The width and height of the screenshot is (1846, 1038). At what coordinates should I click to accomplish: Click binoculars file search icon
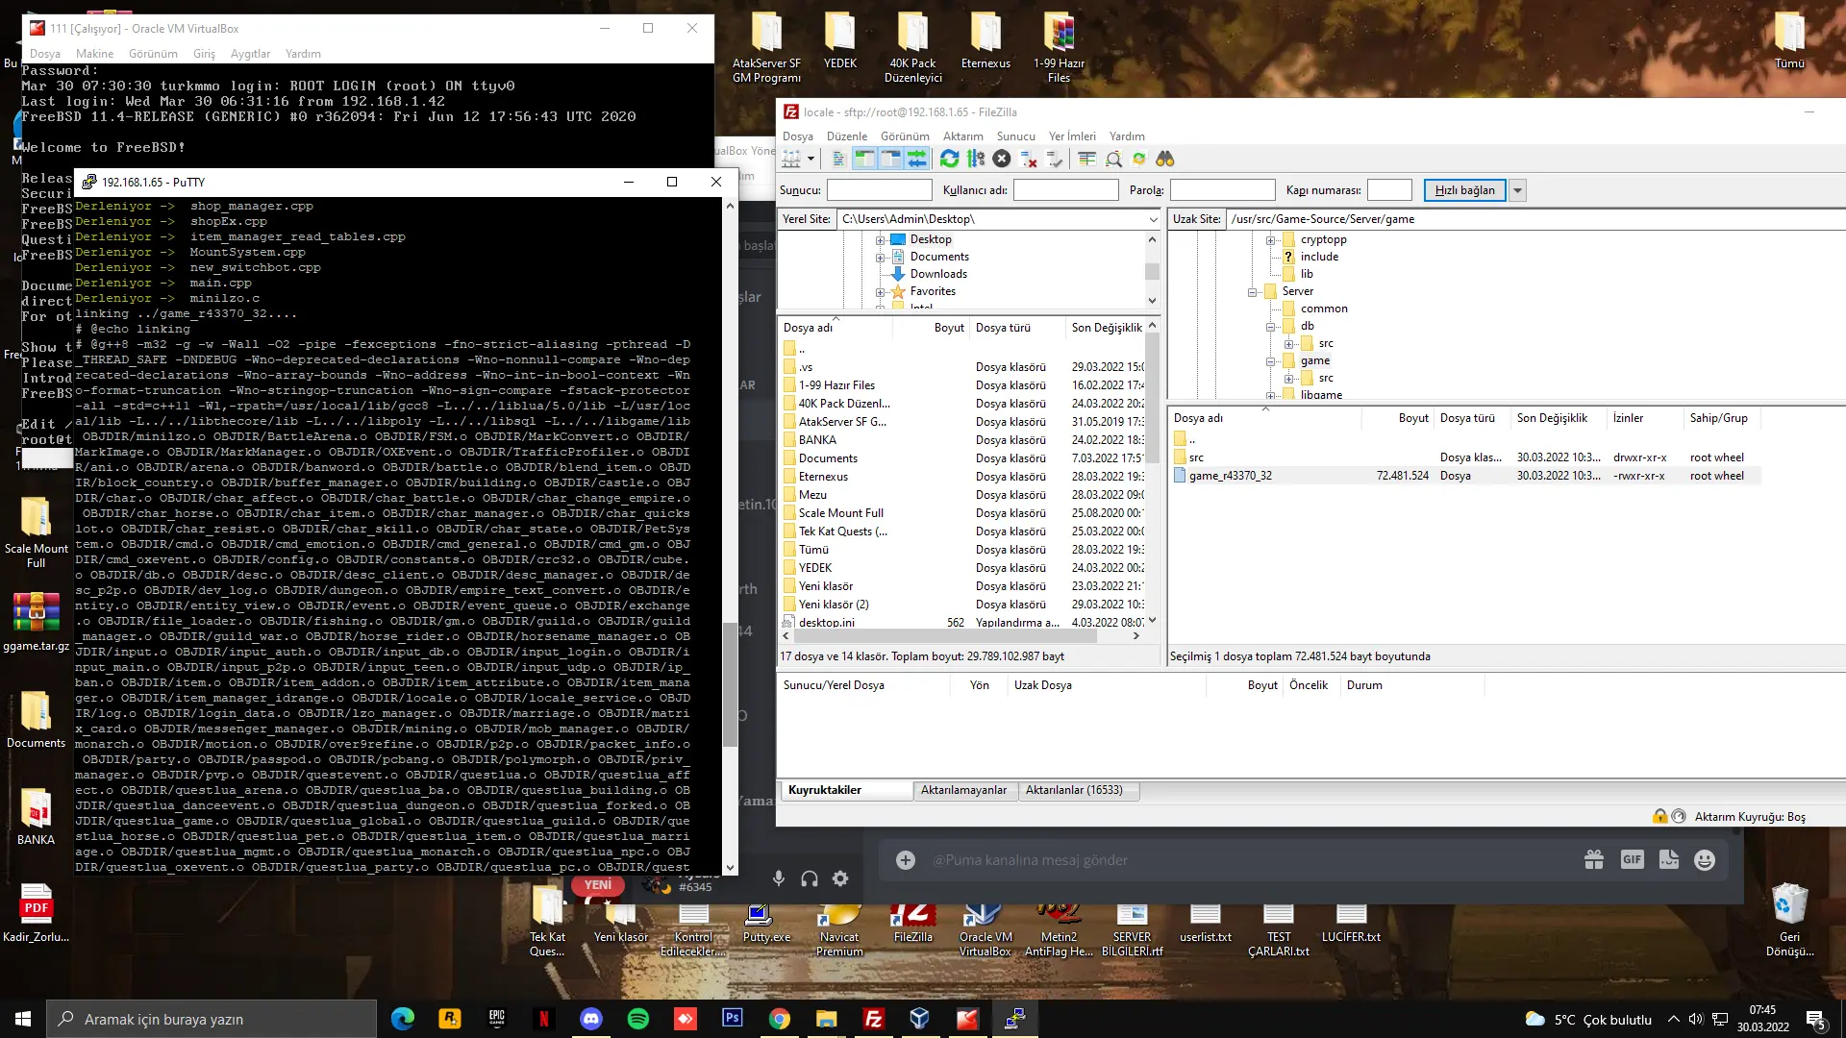pos(1165,159)
